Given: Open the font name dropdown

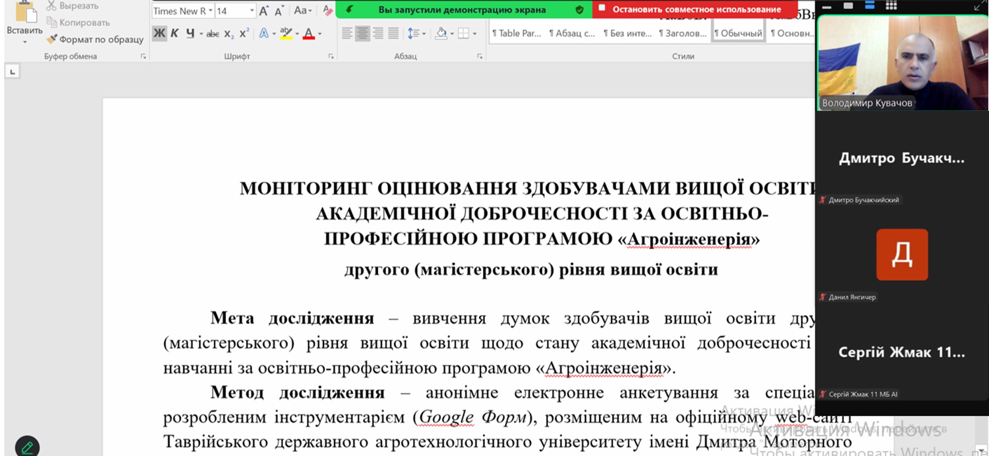Looking at the screenshot, I should click(211, 11).
